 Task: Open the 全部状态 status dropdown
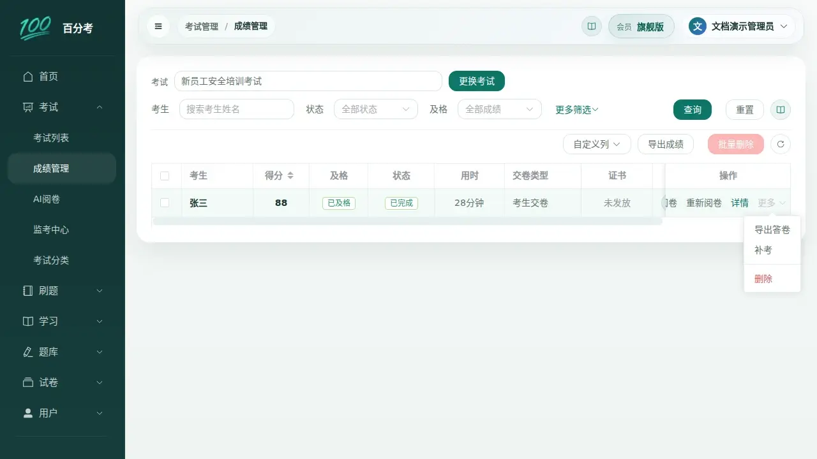coord(376,109)
